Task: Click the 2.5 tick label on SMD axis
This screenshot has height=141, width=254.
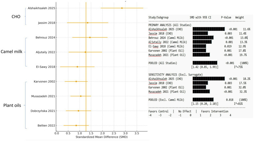Action: pyautogui.click(x=114, y=133)
